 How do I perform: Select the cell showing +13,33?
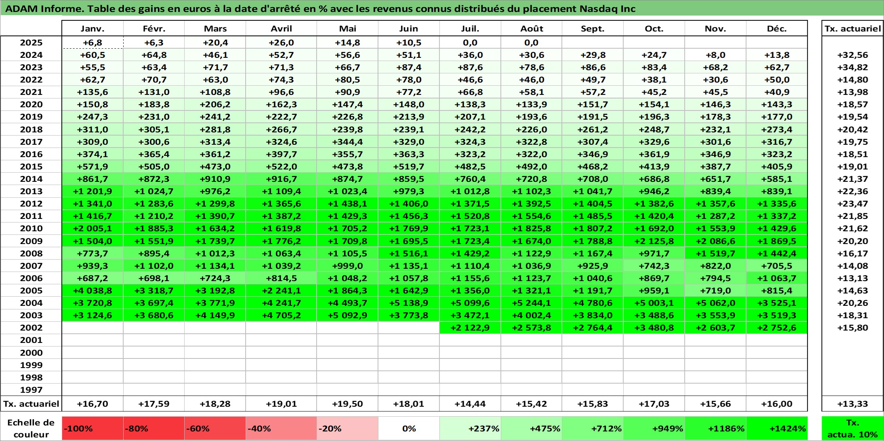852,404
